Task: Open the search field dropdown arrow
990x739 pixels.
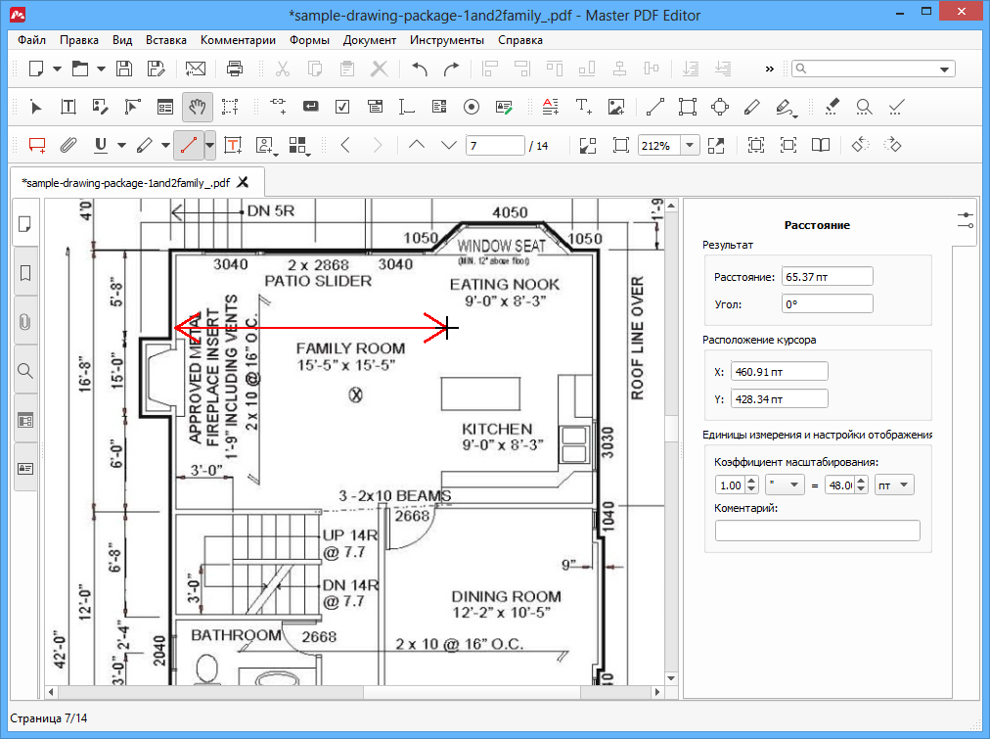Action: click(945, 69)
